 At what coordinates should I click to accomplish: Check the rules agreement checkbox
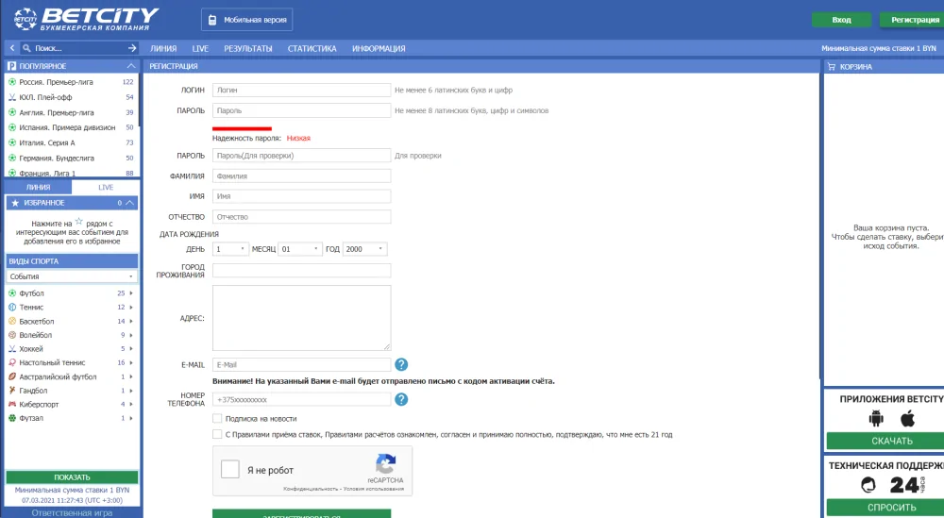(217, 434)
